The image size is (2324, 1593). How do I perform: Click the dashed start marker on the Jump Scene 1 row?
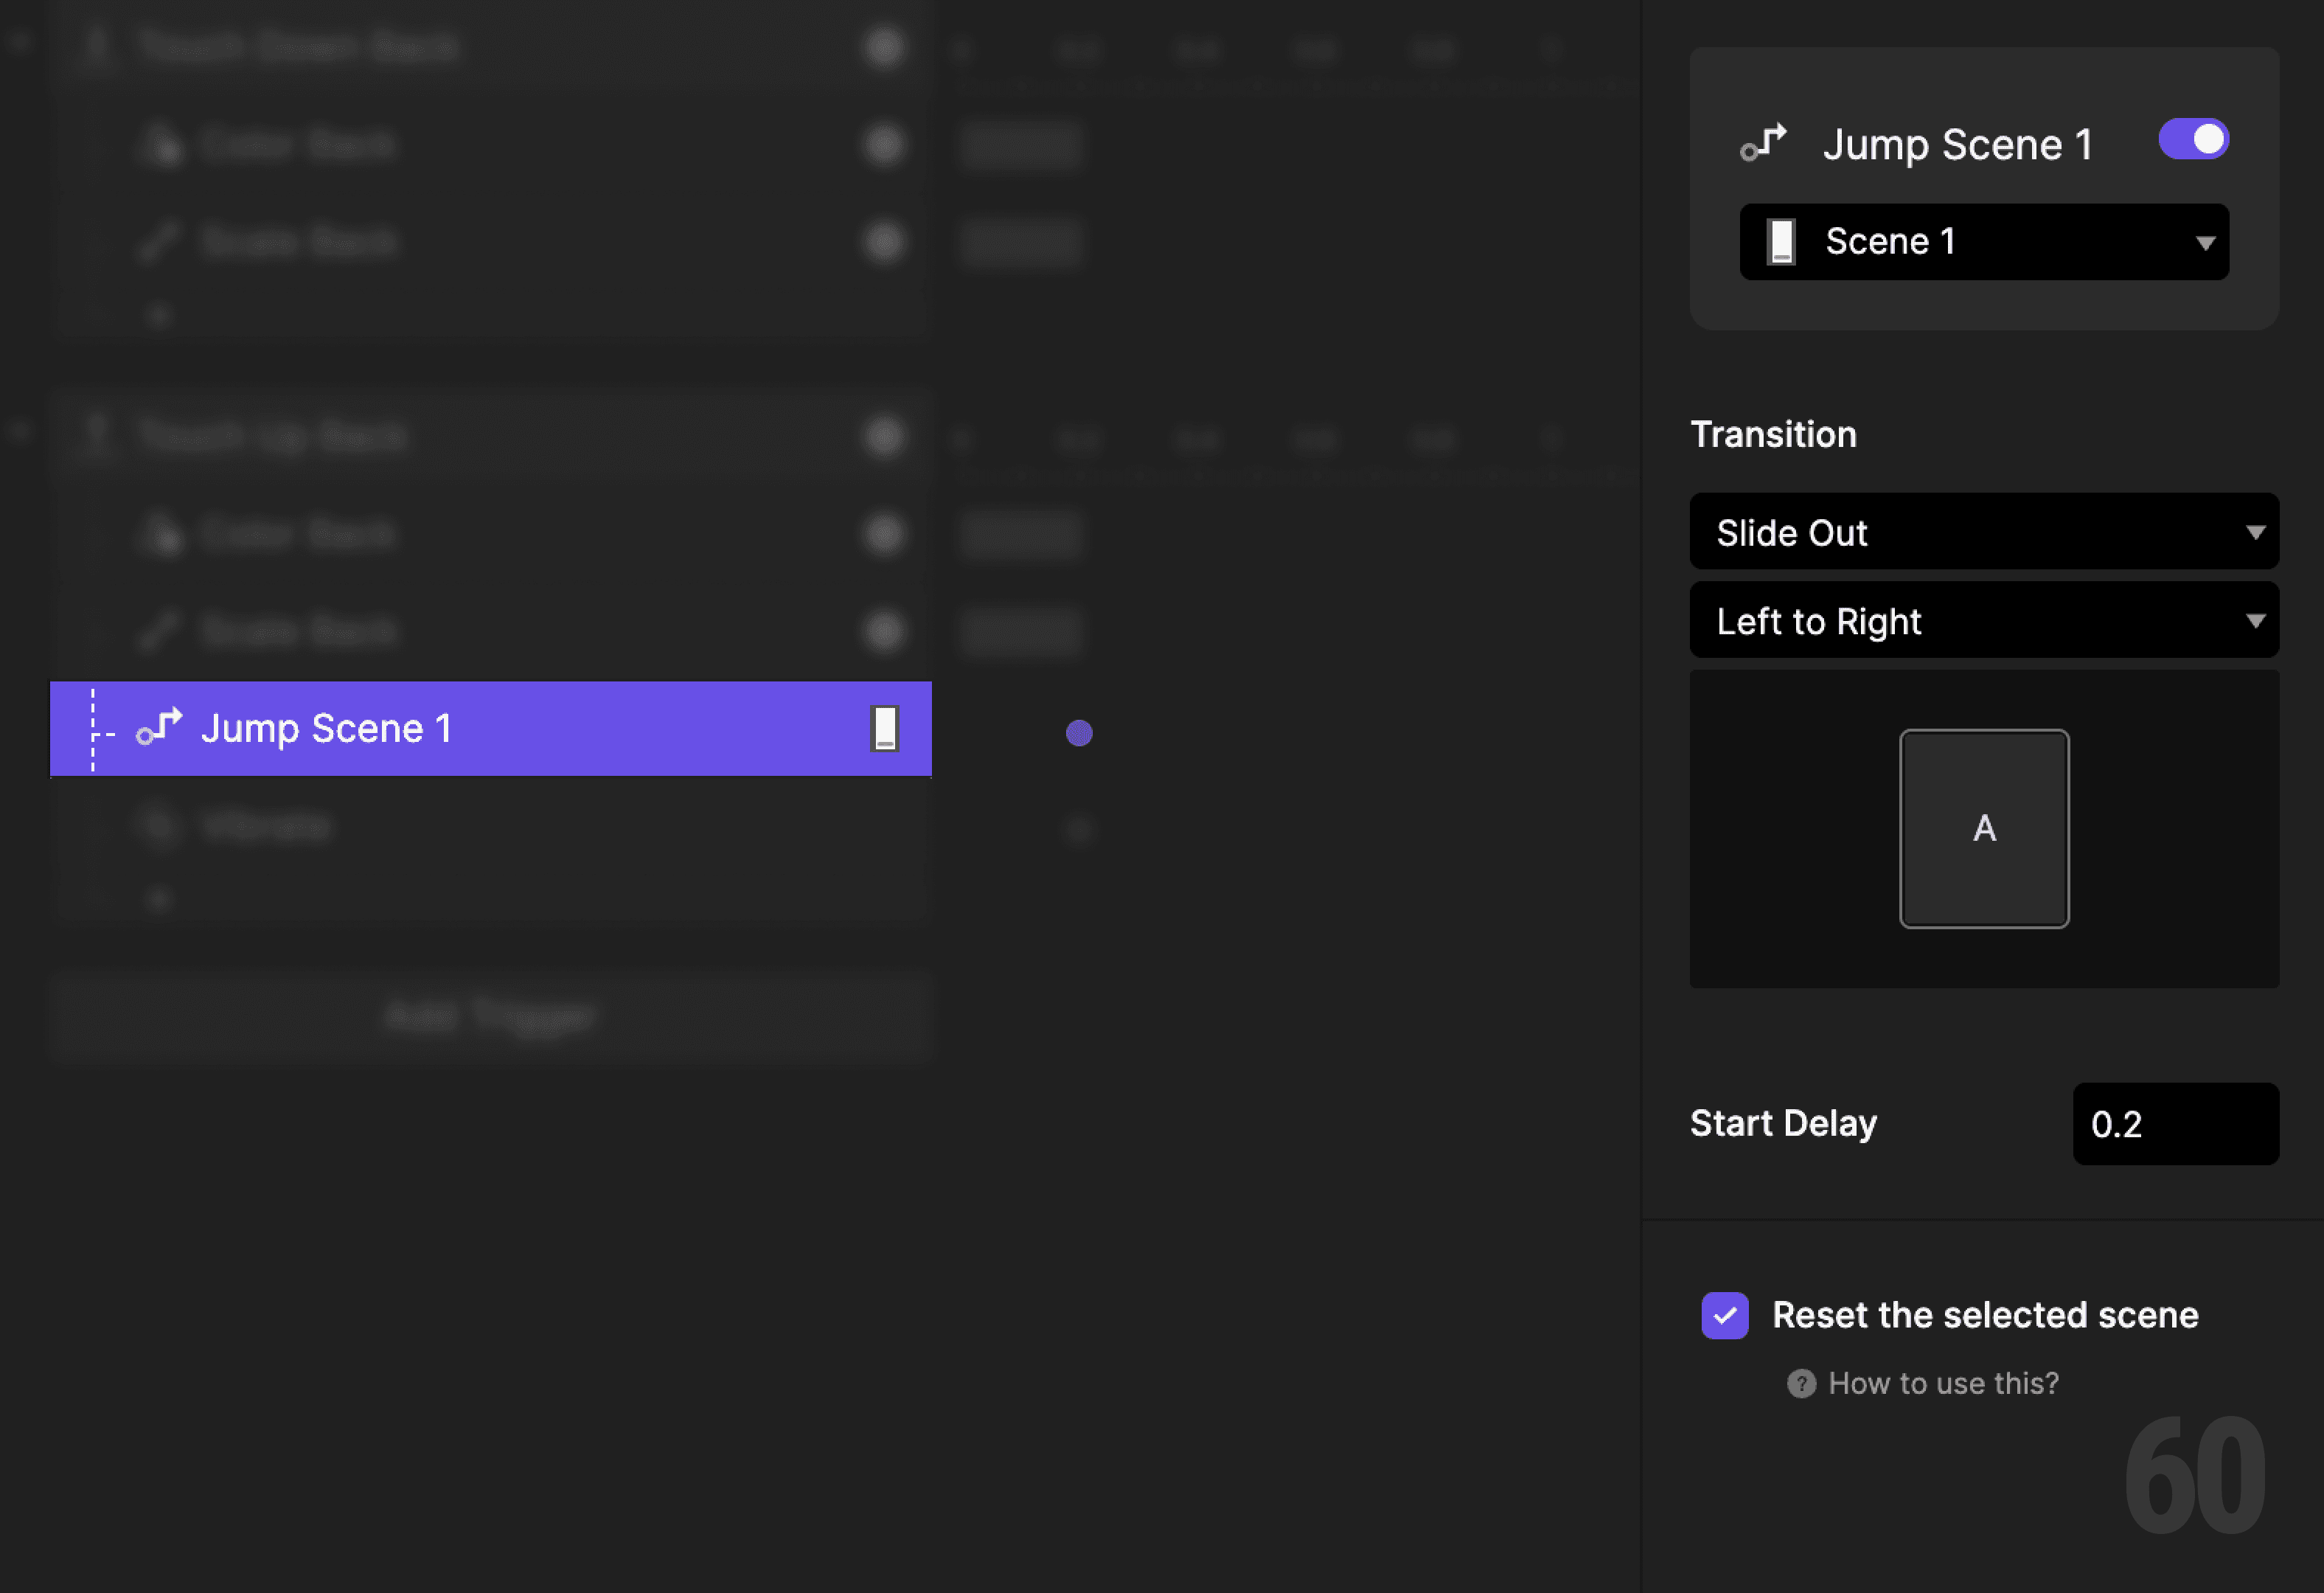coord(92,729)
